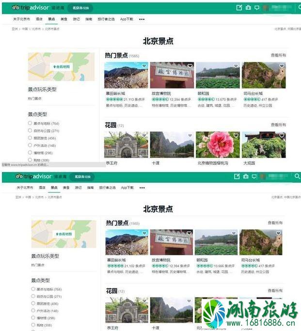Save 故宫博物院 with heart icon in lower page
Viewport: 301px width, 331px height.
point(189,233)
